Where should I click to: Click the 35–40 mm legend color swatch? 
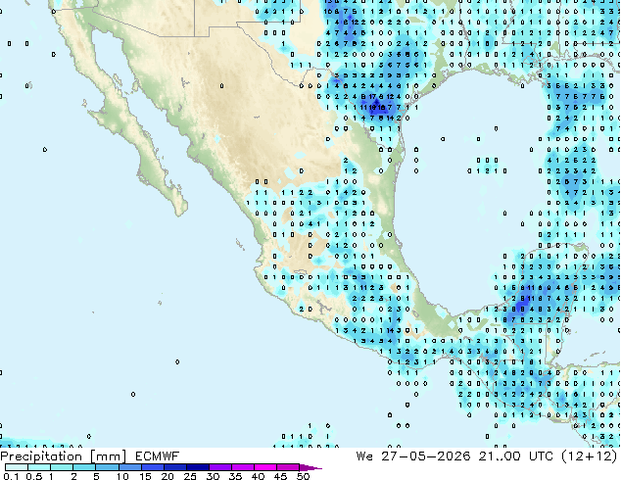click(242, 467)
